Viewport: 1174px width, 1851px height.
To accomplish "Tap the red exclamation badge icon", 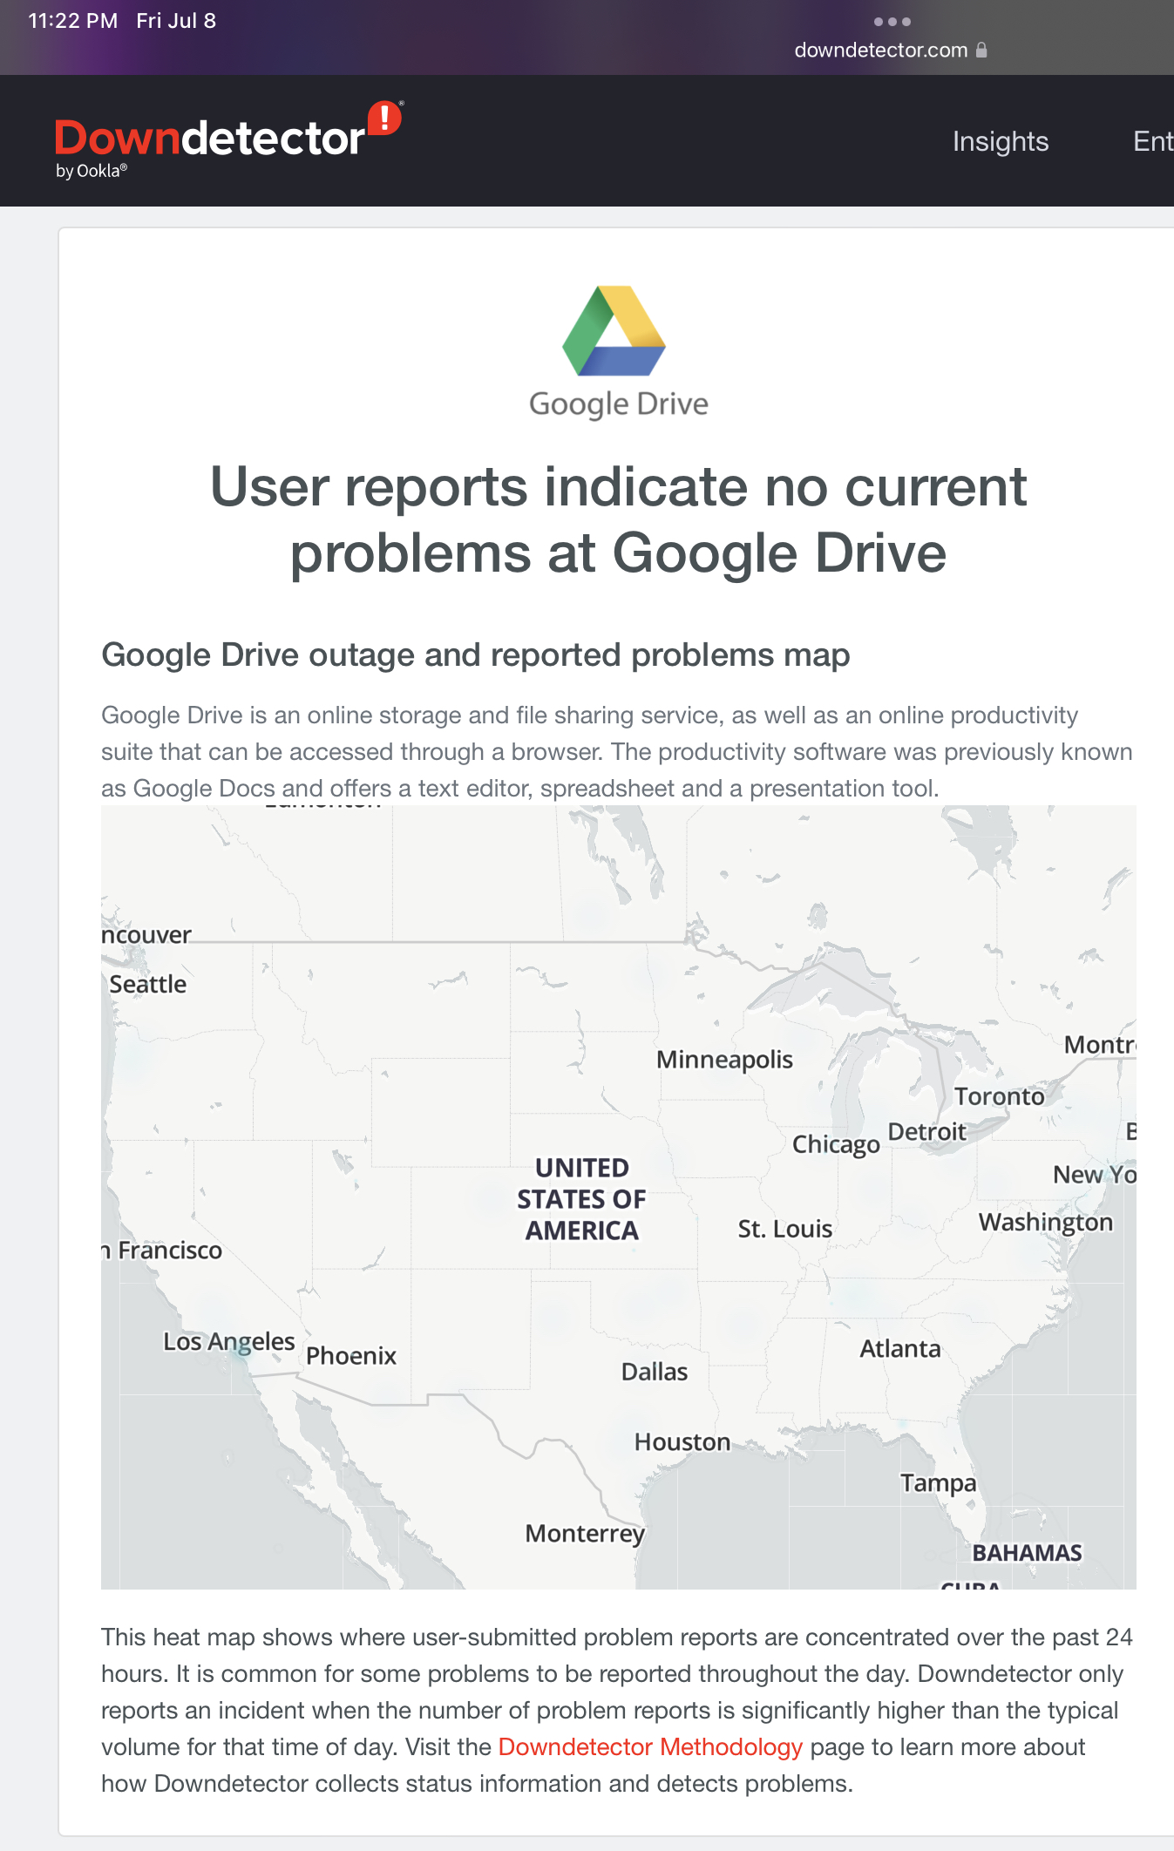I will coord(384,119).
